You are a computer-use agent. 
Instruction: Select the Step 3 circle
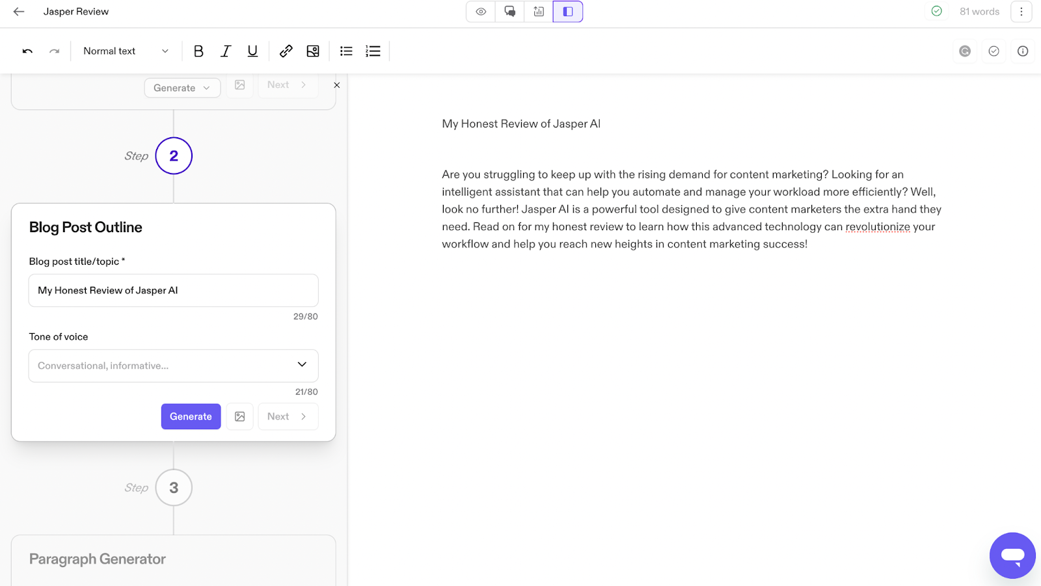174,488
